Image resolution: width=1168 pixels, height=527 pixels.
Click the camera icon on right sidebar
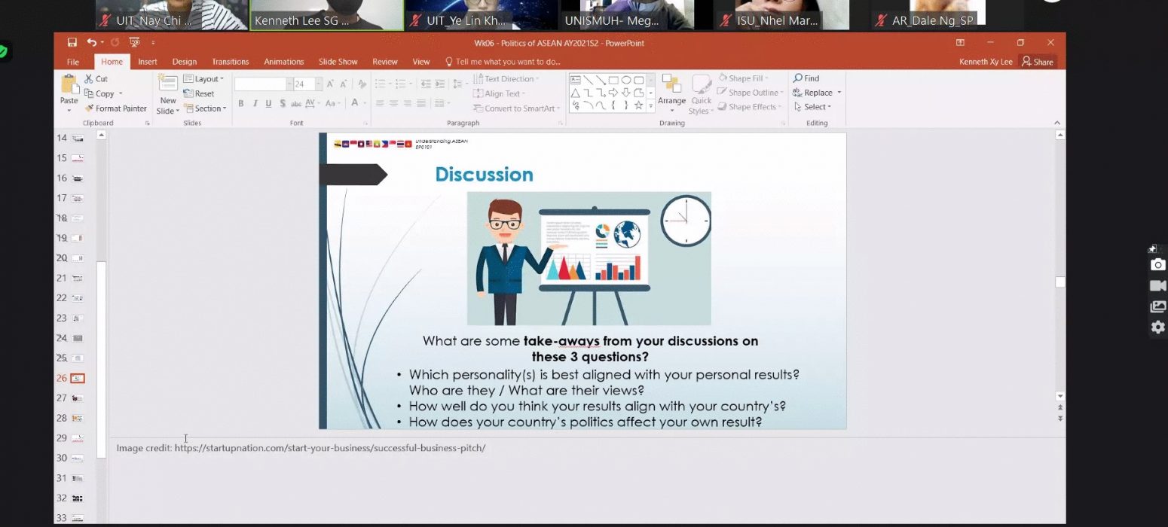click(1157, 264)
